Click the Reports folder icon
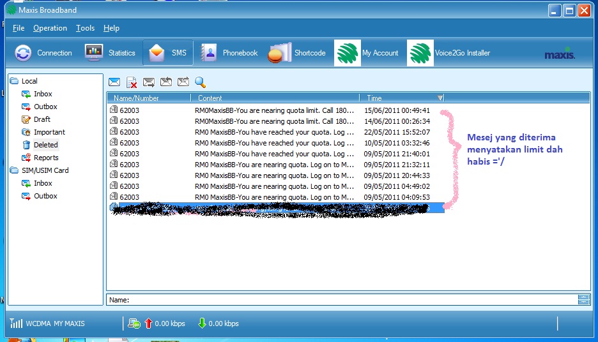The width and height of the screenshot is (598, 342). click(x=26, y=158)
